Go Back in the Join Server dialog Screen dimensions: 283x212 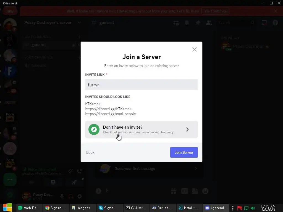[x=90, y=152]
